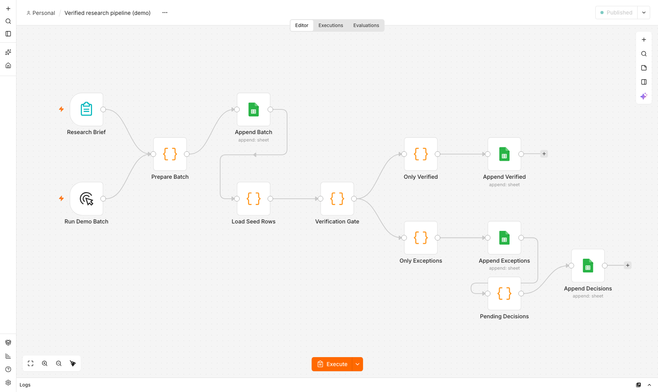
Task: Open the workflow three-dot options menu
Action: tap(165, 13)
